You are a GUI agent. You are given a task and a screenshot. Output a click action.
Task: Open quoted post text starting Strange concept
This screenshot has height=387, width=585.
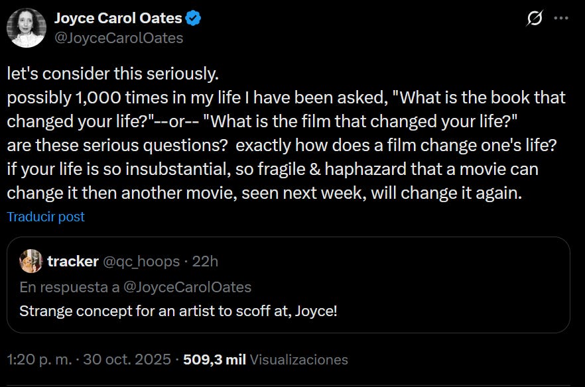point(178,310)
